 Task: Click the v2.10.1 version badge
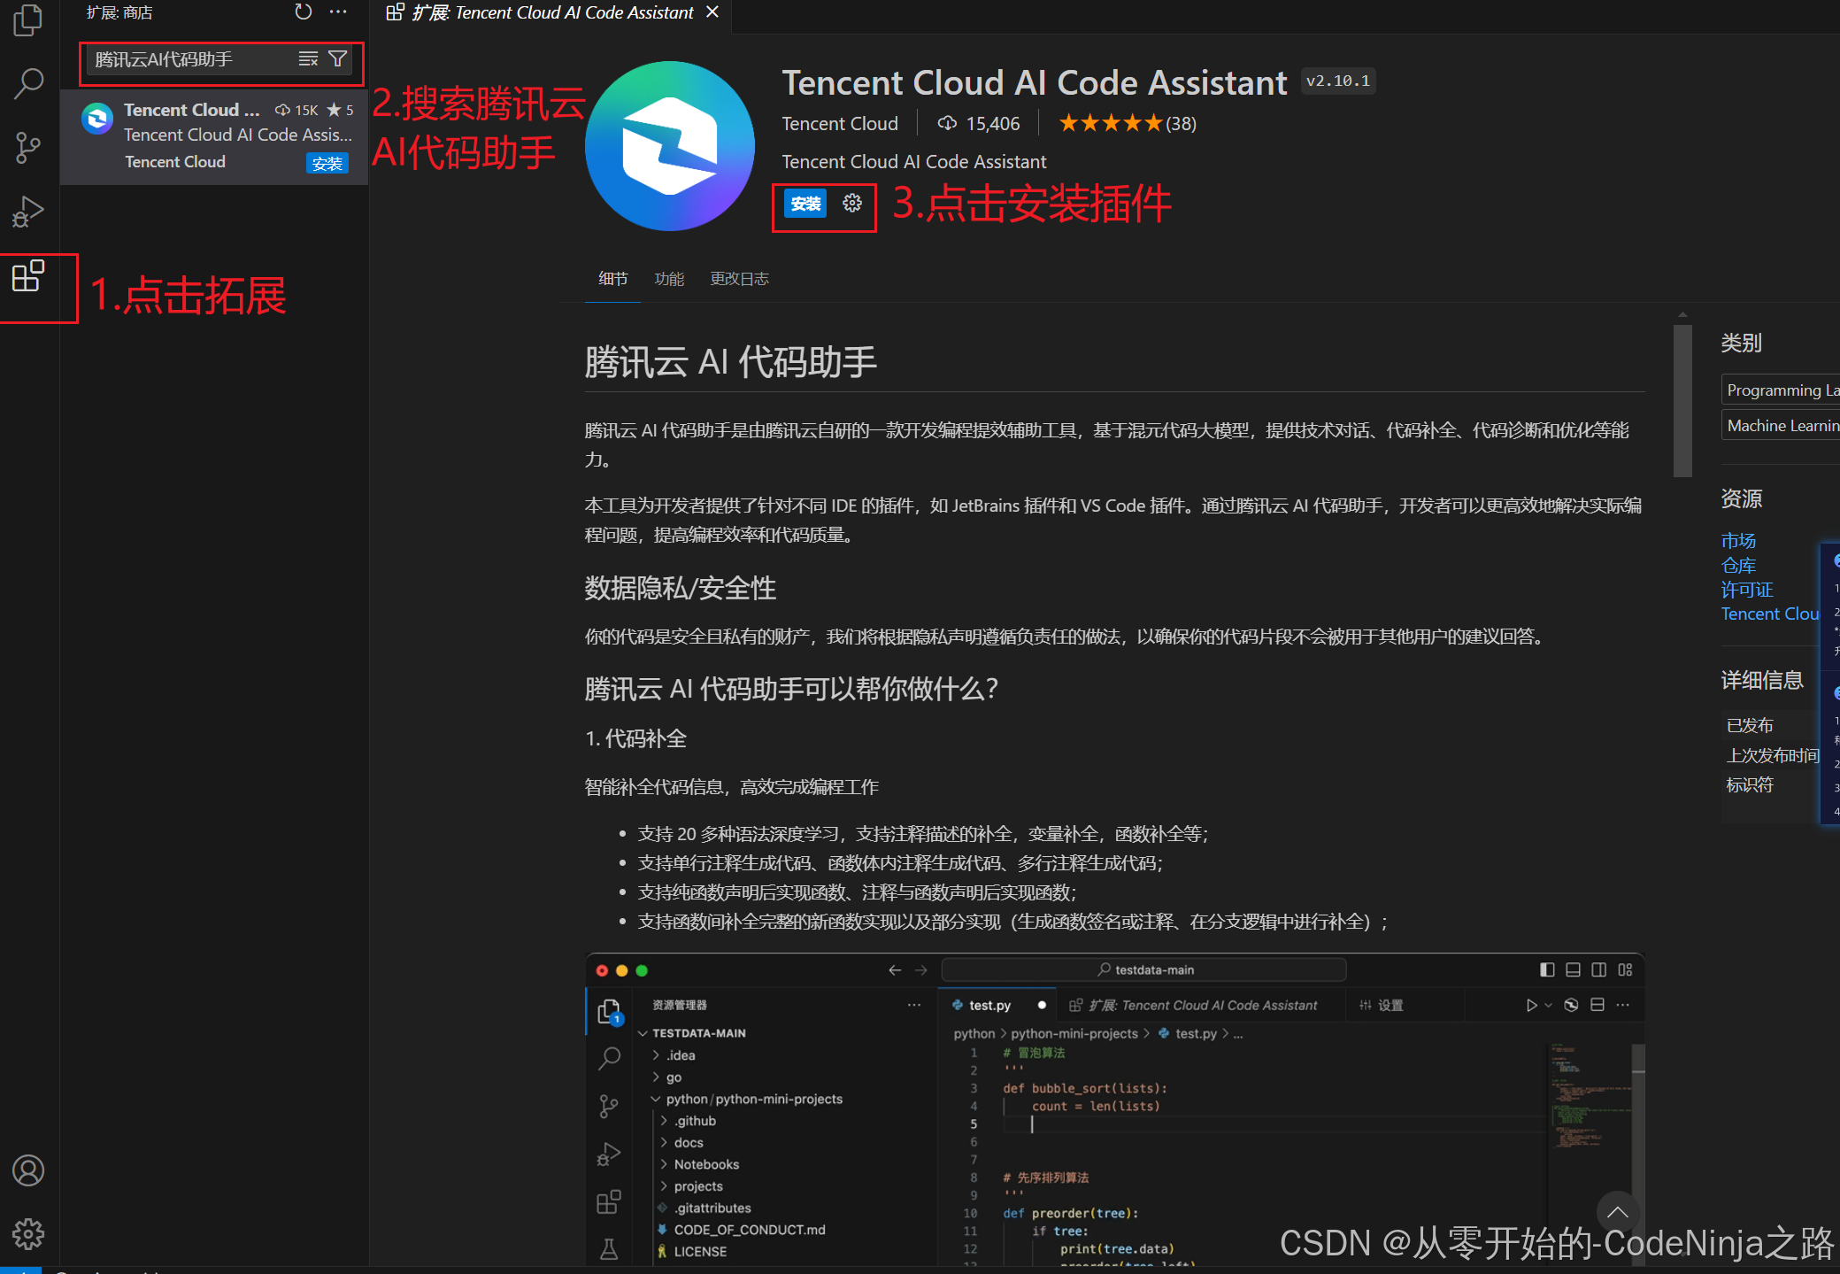coord(1337,81)
